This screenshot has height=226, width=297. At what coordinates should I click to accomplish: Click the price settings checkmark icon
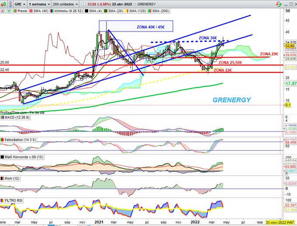[x=10, y=4]
